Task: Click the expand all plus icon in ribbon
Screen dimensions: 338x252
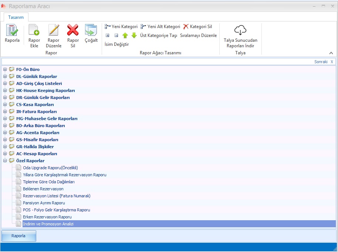Action: pyautogui.click(x=107, y=35)
